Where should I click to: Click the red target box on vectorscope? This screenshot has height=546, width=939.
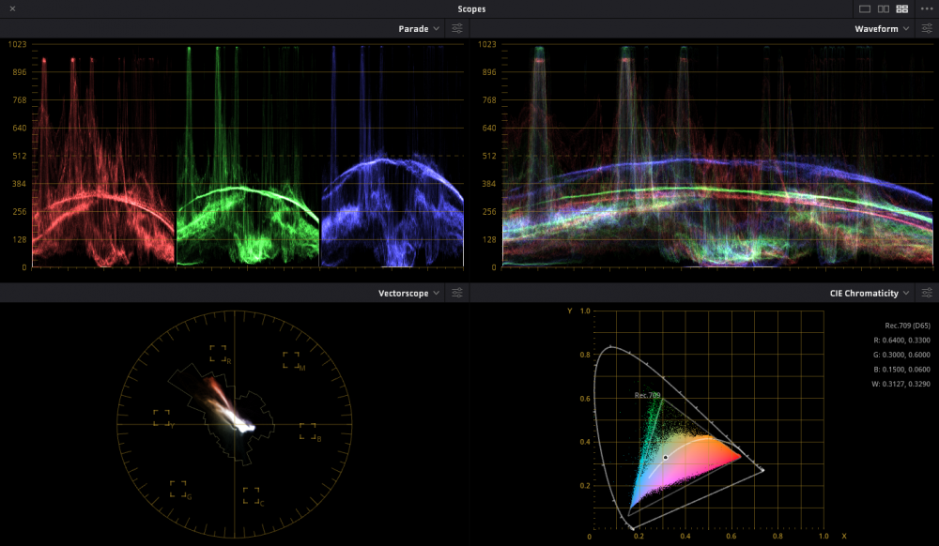pyautogui.click(x=218, y=354)
